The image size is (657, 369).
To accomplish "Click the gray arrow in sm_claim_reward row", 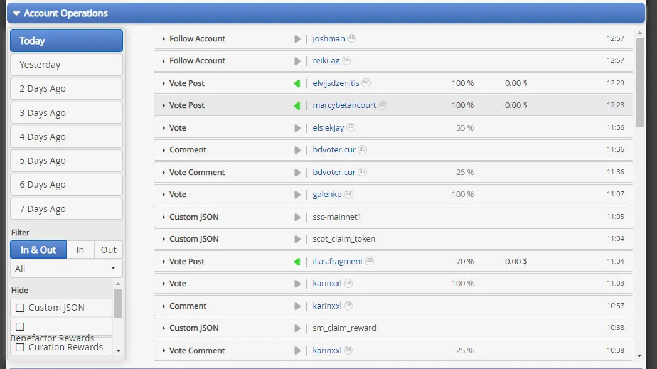I will [x=297, y=328].
